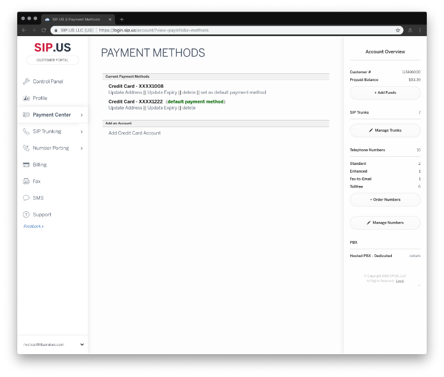This screenshot has width=444, height=377.
Task: Click the Fax printer icon
Action: [26, 182]
